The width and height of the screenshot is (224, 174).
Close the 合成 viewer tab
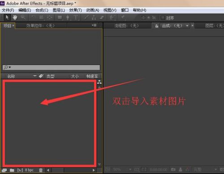click(193, 26)
